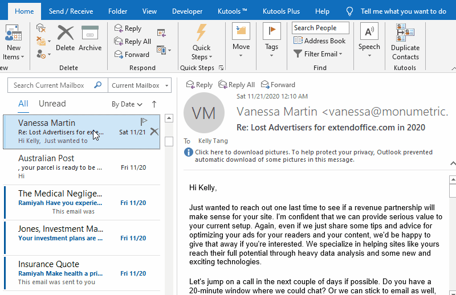Click the Junk email icon
Image resolution: width=456 pixels, height=295 pixels.
coord(41,54)
